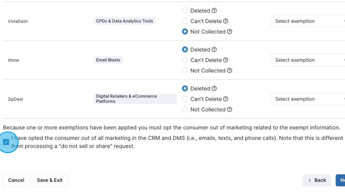Open help icon beside Xtime Not Collected
Screen dimensions: 345x192
point(230,70)
